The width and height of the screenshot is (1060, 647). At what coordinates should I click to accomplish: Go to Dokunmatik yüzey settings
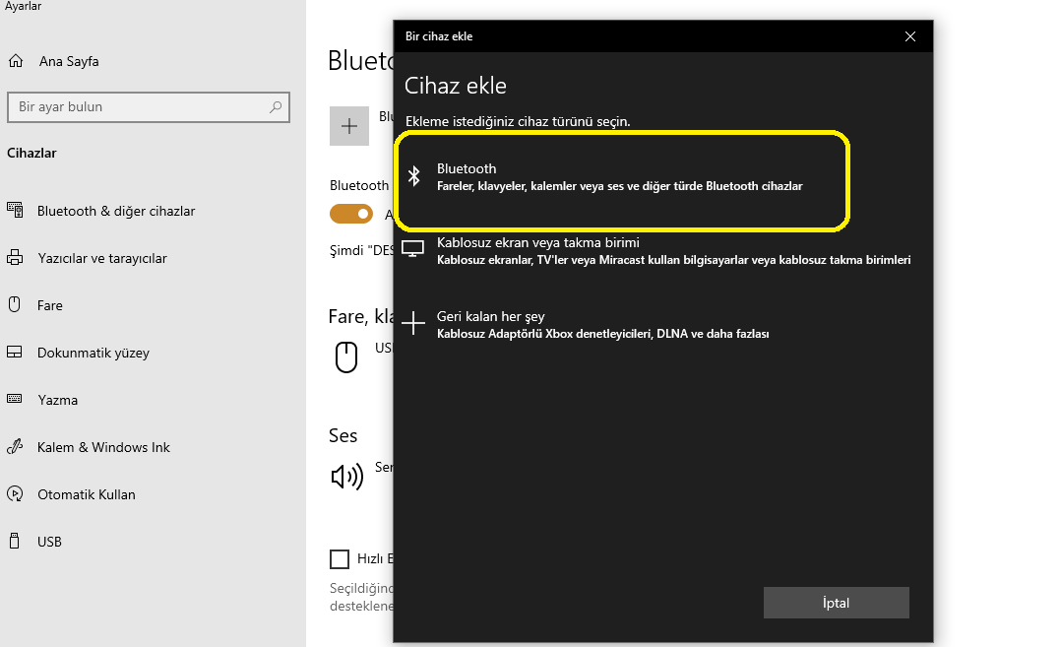click(94, 353)
